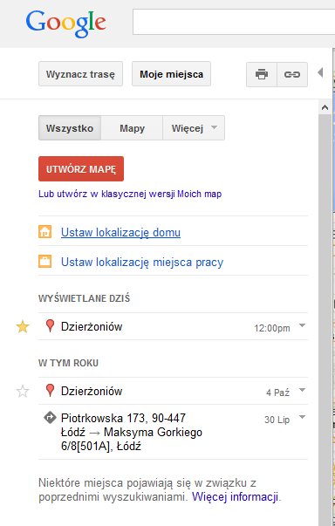This screenshot has height=526, width=335.
Task: Unstar today's Dzierżoniów entry
Action: click(x=23, y=326)
